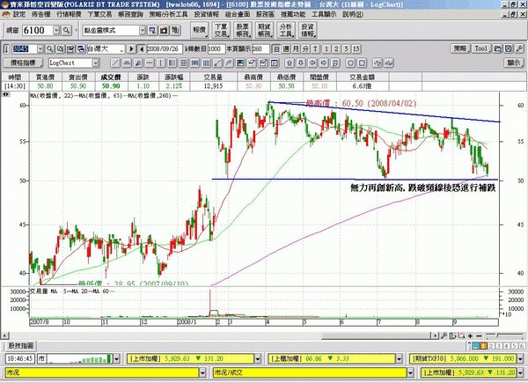Open the 股票帳務 stock account button
The height and width of the screenshot is (383, 528).
tap(243, 30)
